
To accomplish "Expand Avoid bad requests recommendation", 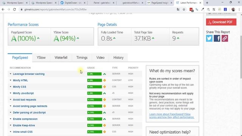I will tap(11, 100).
